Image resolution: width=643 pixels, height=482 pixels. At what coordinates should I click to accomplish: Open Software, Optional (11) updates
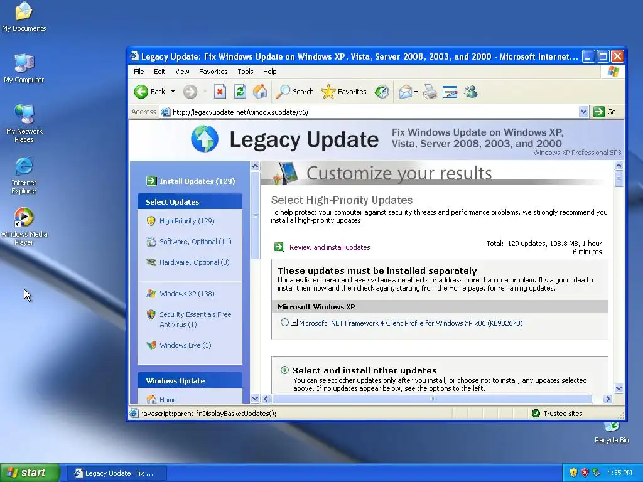[x=195, y=242]
